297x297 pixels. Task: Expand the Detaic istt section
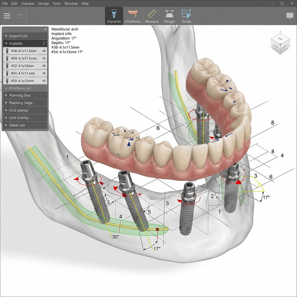coord(25,125)
